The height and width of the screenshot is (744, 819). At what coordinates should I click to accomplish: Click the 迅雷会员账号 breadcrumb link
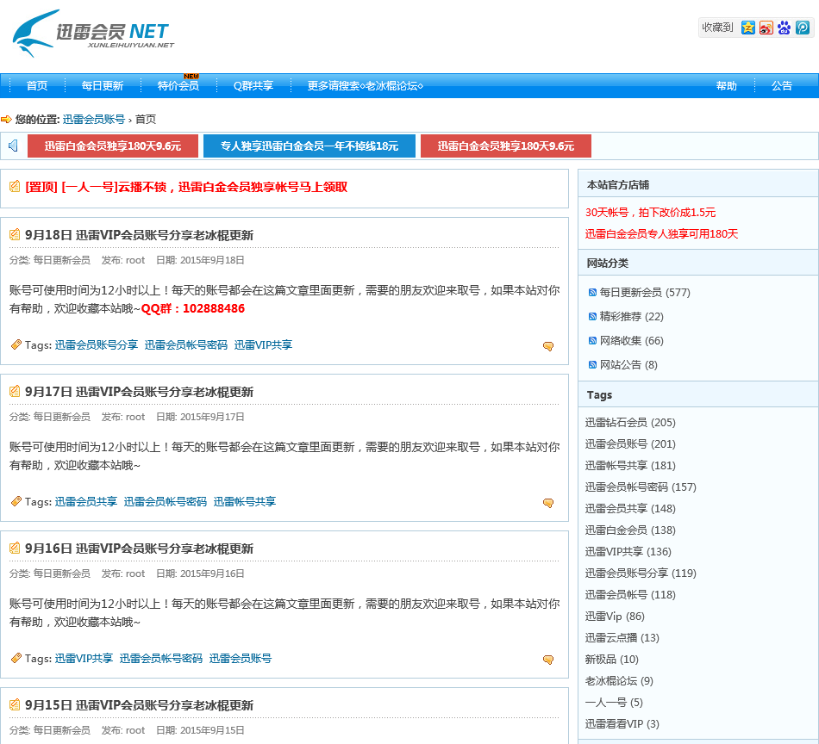94,119
